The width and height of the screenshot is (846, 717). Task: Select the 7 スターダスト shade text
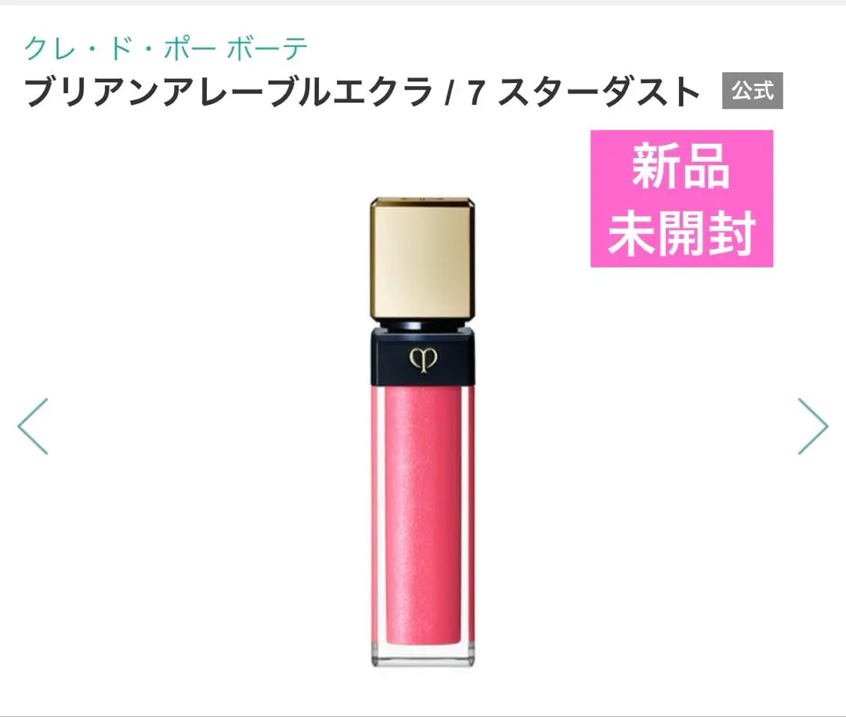[584, 91]
